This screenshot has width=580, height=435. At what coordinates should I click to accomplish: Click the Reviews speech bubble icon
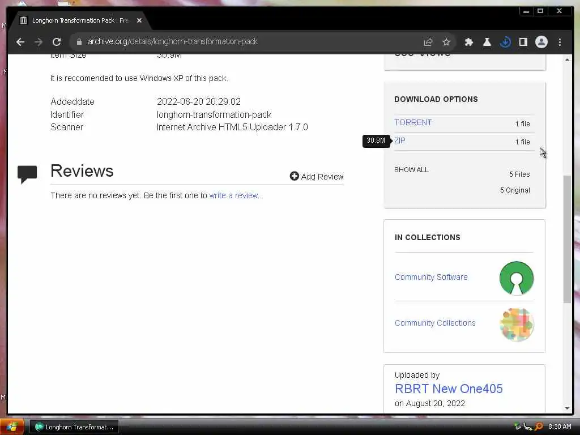coord(27,174)
